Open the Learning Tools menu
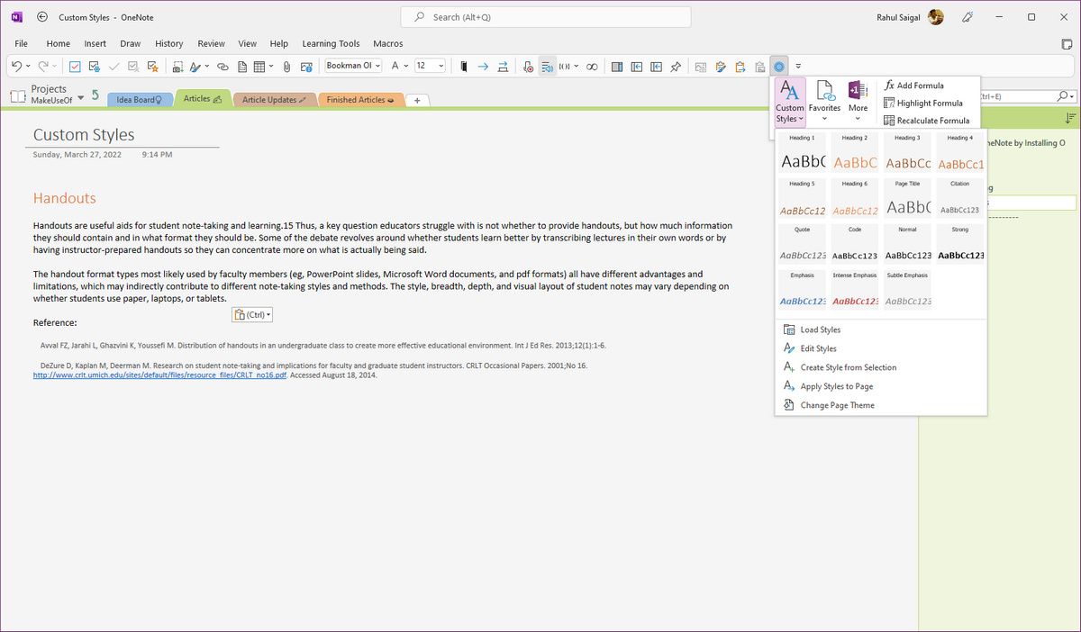This screenshot has width=1081, height=632. point(331,43)
